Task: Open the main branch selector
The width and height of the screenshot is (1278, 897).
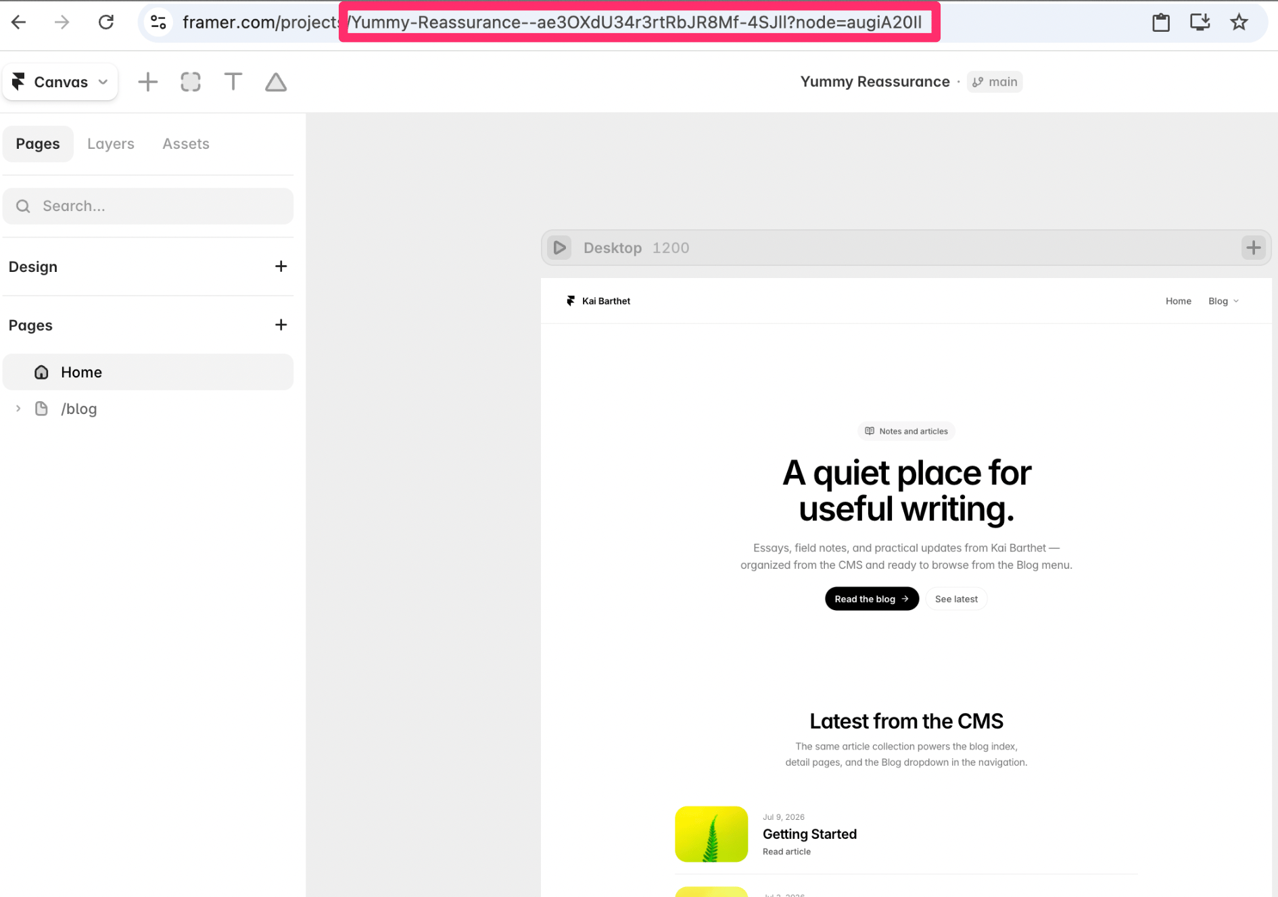Action: pyautogui.click(x=995, y=82)
